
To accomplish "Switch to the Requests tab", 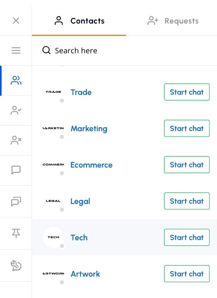I will [x=173, y=21].
